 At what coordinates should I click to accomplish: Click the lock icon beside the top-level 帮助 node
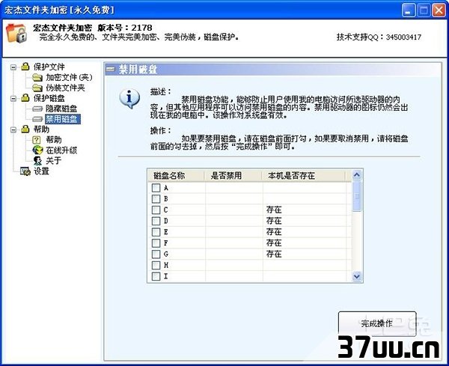coord(25,129)
